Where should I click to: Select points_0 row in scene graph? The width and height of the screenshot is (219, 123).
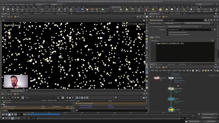click(37, 109)
